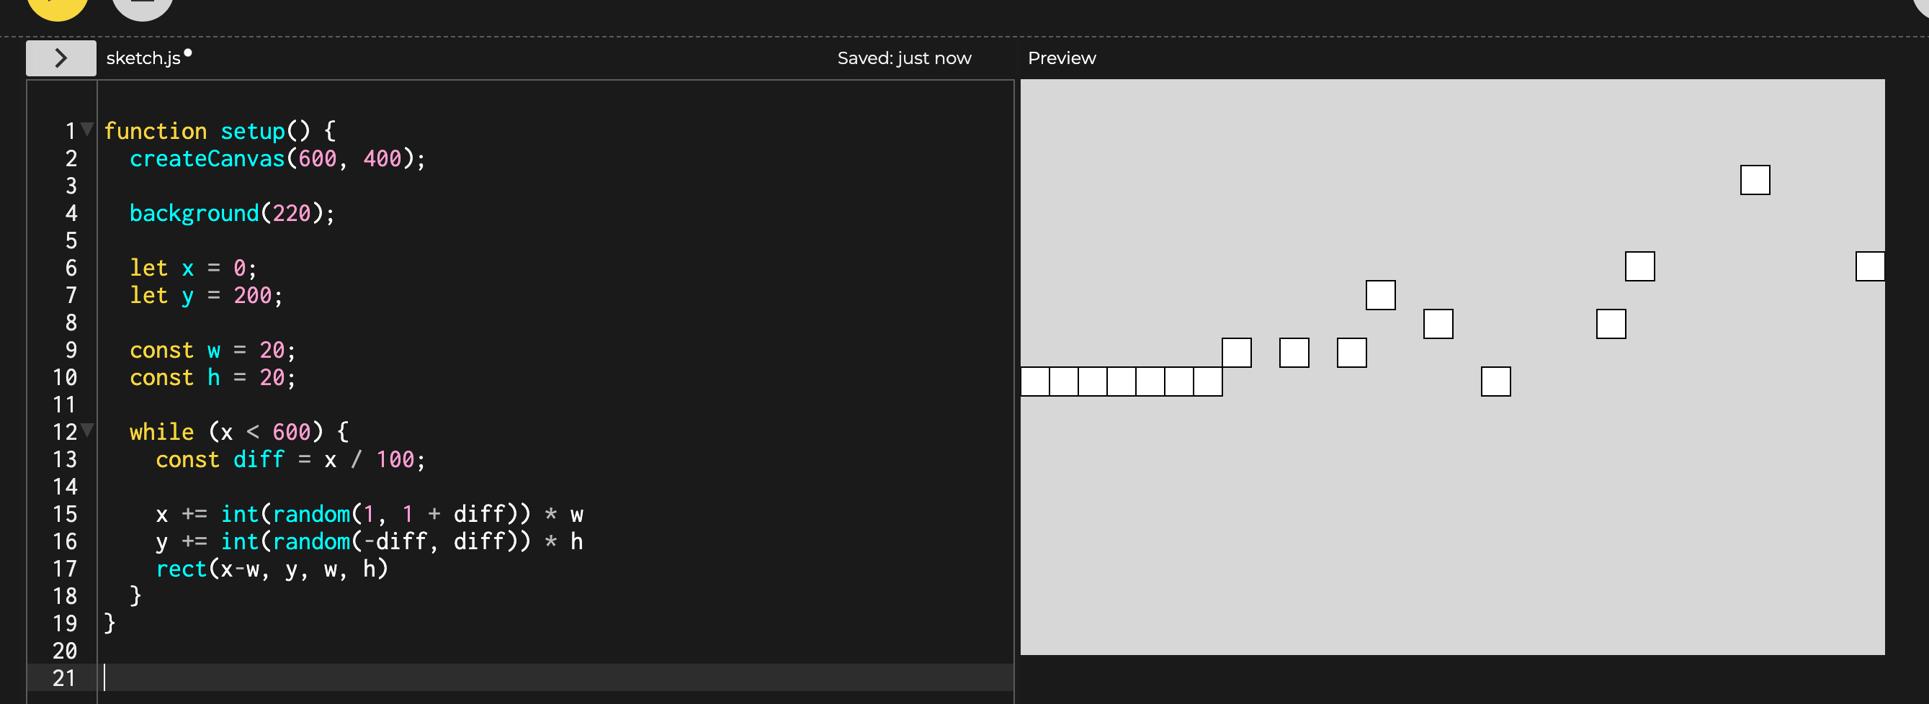Click the 'const diff' declaration on line 13
Image resolution: width=1929 pixels, height=704 pixels.
[x=220, y=459]
